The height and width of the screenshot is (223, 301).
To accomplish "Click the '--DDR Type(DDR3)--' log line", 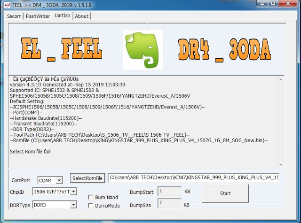I will (x=32, y=129).
